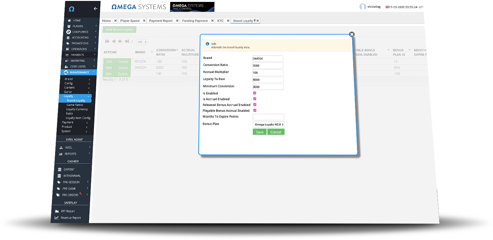Screen dimensions: 493x240
Task: Click the Deposit bank icon
Action: pos(59,169)
